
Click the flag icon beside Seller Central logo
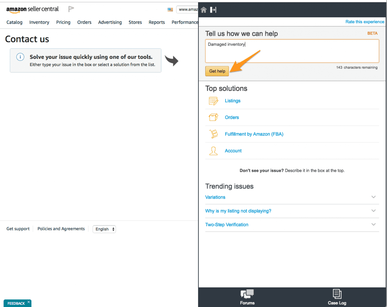point(71,9)
